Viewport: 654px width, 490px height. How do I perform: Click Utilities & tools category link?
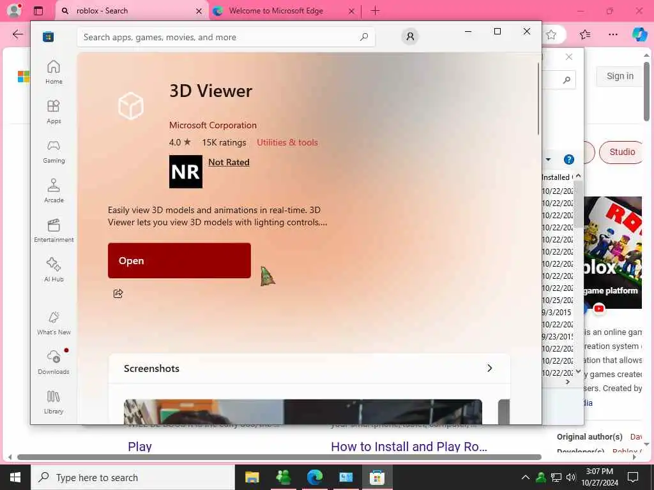click(287, 142)
